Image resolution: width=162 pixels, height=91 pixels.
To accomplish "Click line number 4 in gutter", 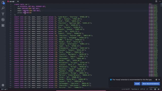I will [11, 11].
